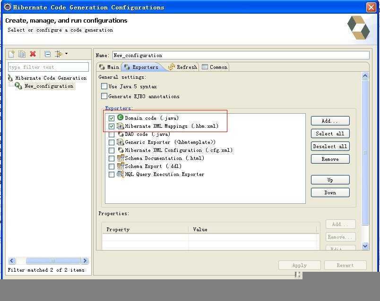Click the Main tab icon
This screenshot has height=301, width=380.
point(102,67)
